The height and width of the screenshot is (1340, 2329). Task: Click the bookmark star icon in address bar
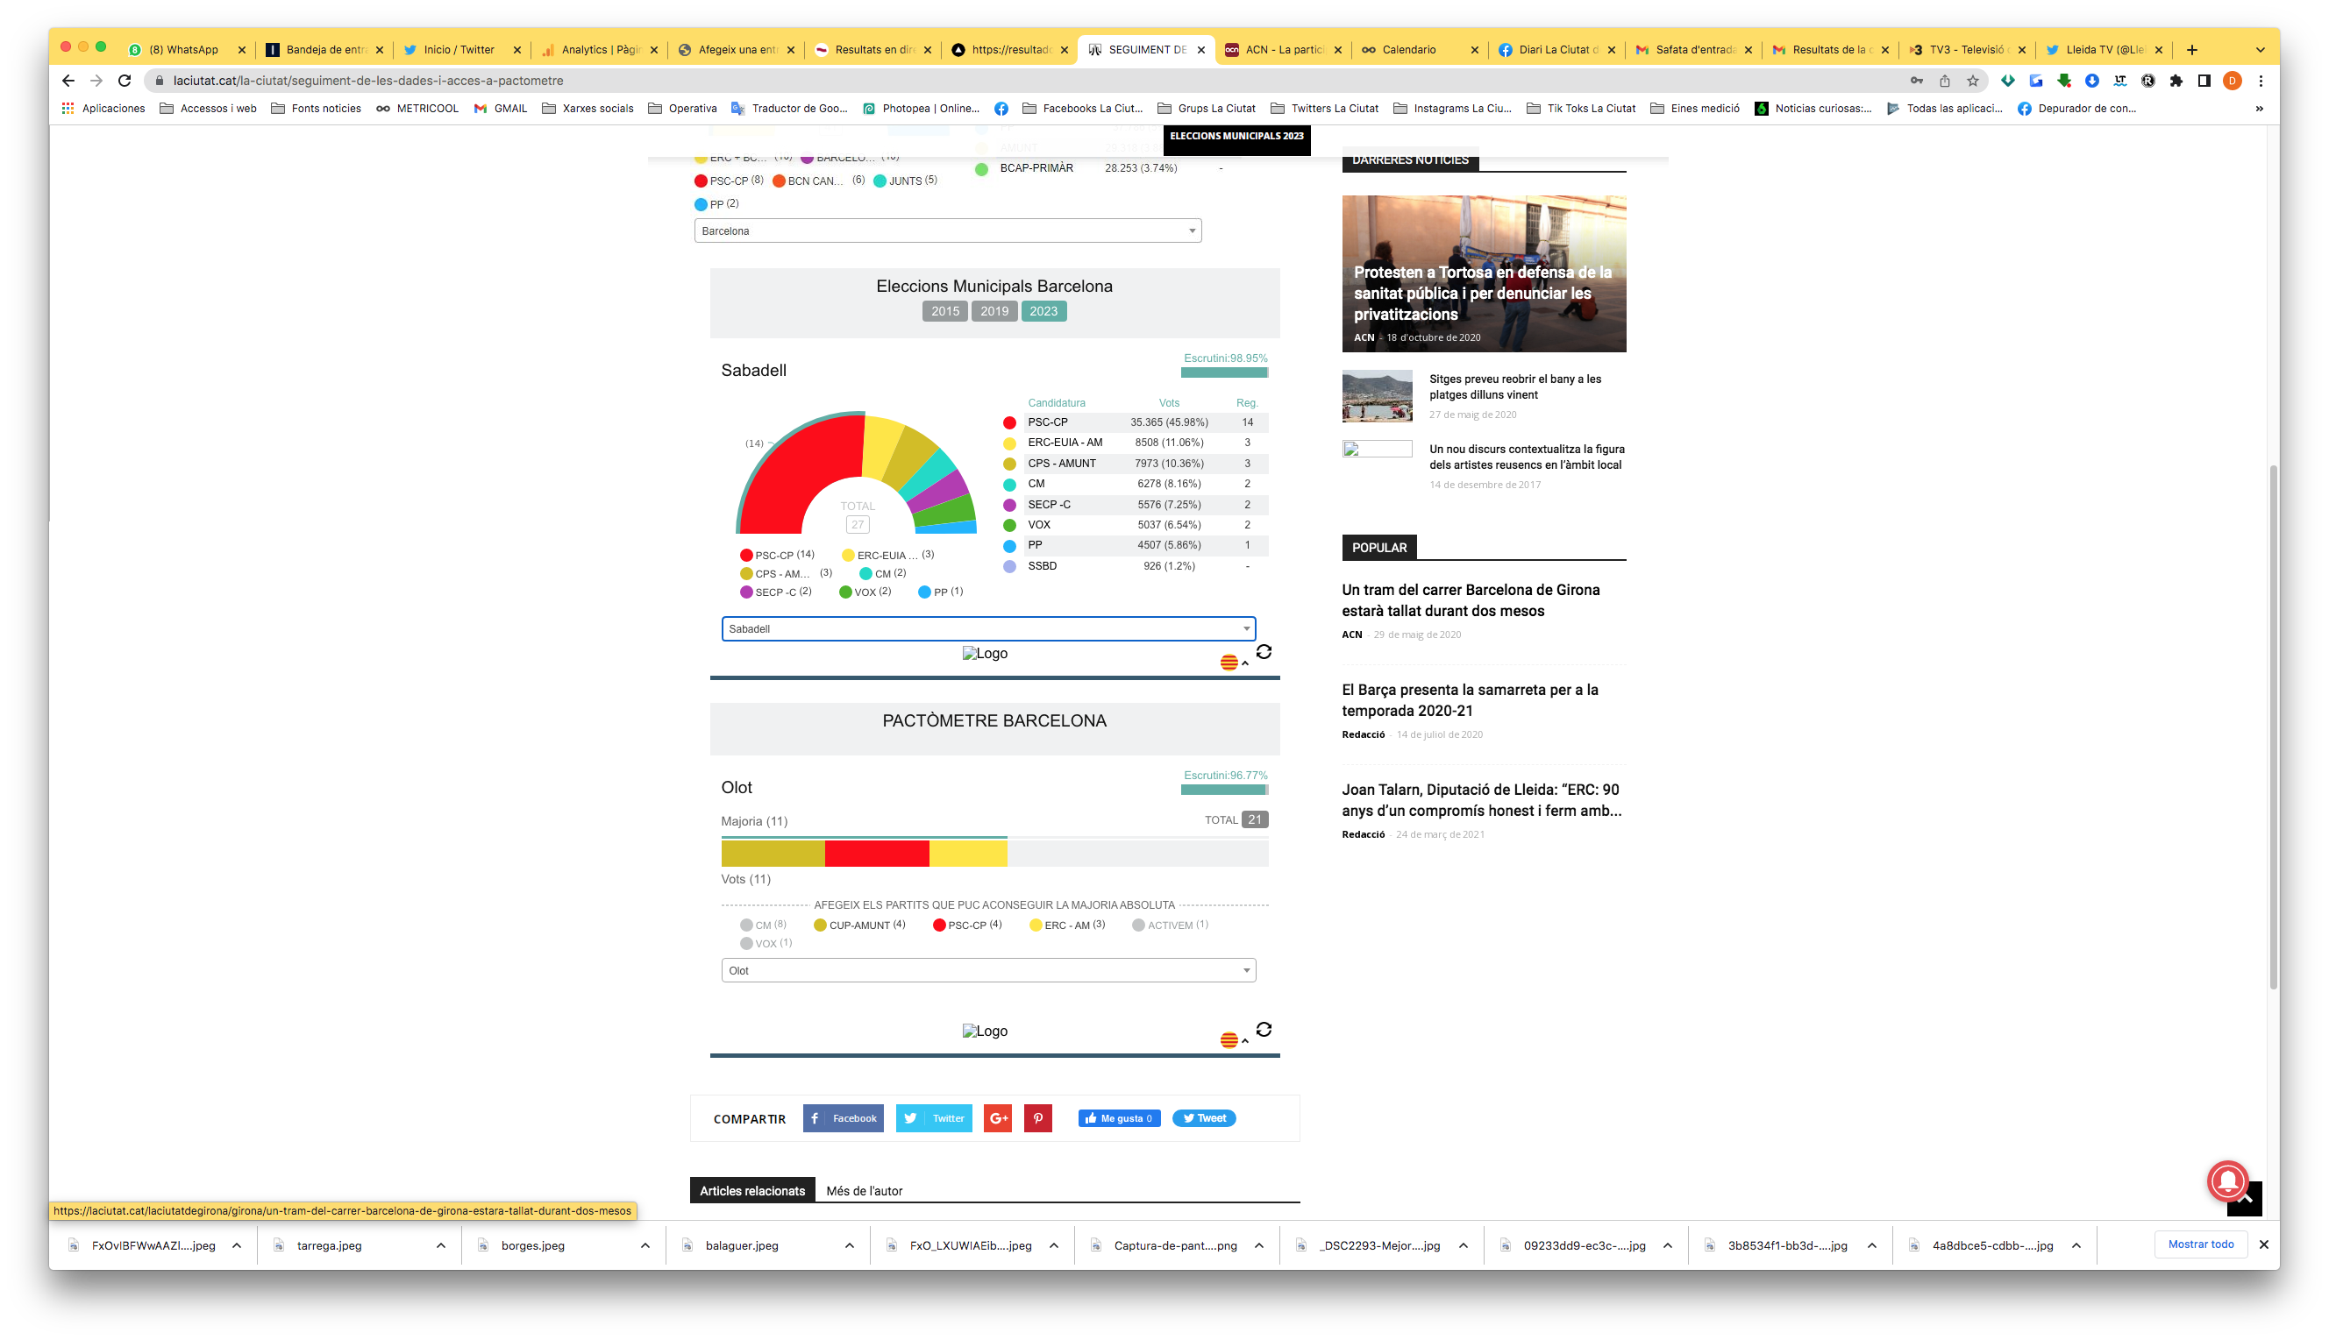pos(1973,81)
